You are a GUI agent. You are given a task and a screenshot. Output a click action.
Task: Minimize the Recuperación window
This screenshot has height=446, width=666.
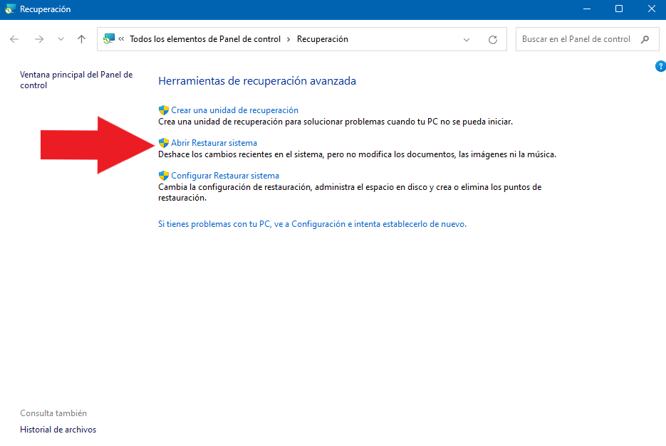(587, 9)
